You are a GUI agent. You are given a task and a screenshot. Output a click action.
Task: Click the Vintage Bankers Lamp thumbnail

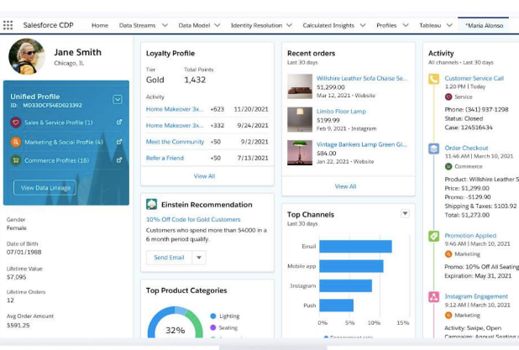[x=300, y=153]
